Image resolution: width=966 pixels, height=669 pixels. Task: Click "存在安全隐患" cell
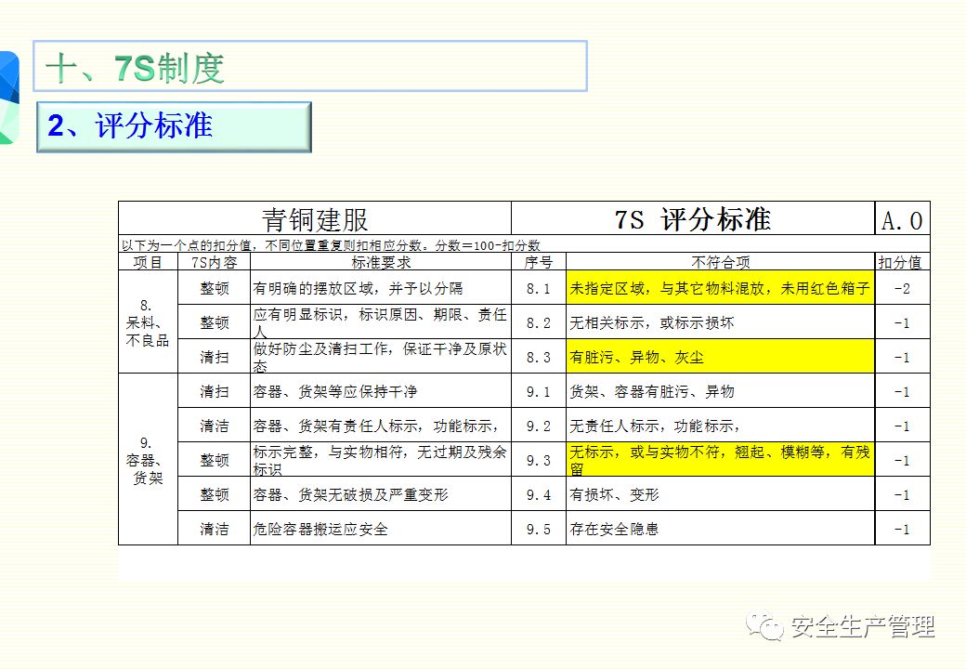point(720,529)
